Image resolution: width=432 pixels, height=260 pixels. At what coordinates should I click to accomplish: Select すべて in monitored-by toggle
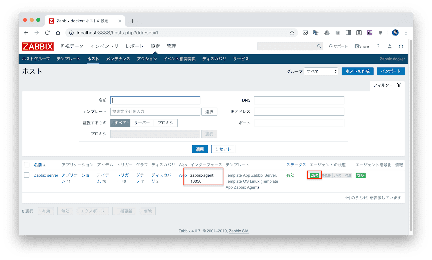click(120, 123)
